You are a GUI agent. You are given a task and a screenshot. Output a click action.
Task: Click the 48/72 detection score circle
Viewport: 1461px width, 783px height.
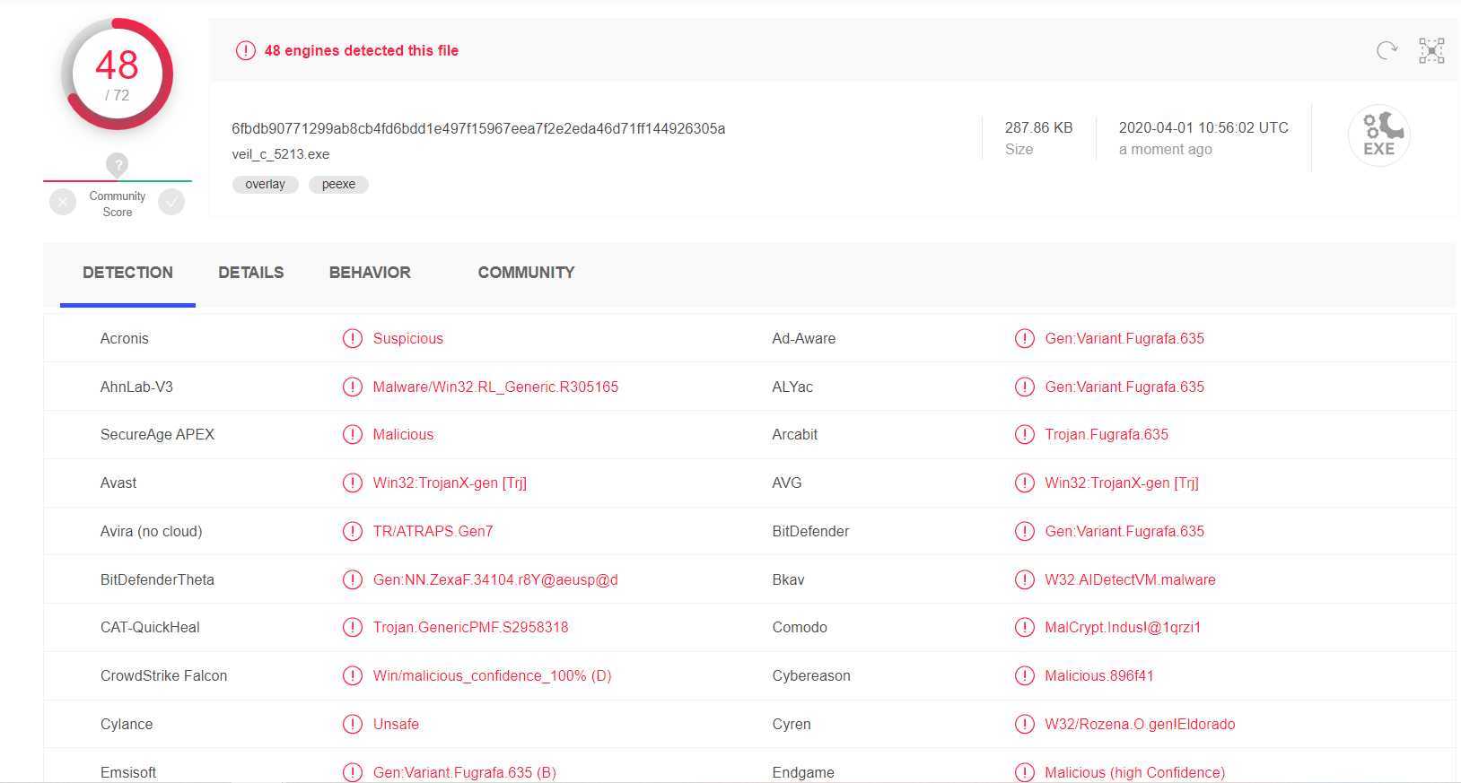click(117, 74)
